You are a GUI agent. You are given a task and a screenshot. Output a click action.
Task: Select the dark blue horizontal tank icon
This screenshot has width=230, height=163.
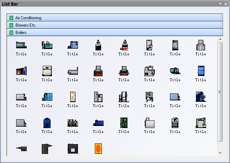coord(98,122)
